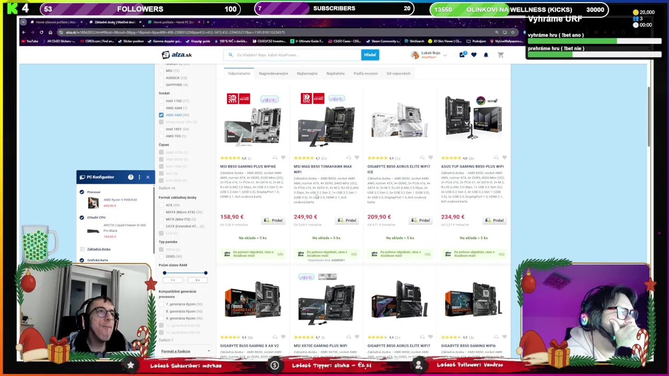
Task: Check the DDR5 memory type filter
Action: 161,256
